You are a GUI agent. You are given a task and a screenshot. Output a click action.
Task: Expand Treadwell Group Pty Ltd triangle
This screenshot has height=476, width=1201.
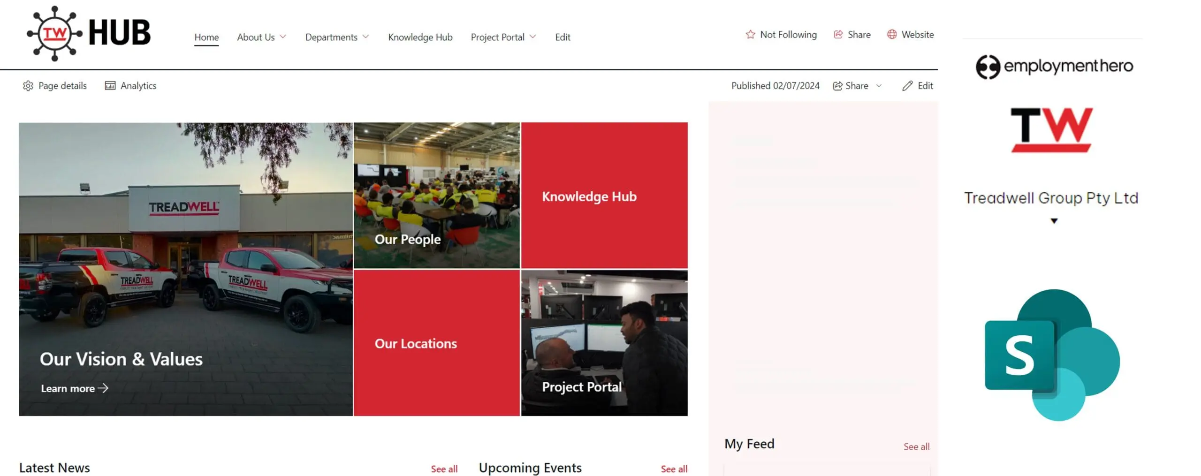click(x=1054, y=221)
